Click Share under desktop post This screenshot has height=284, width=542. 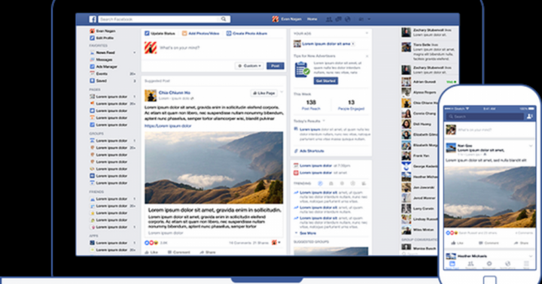pos(208,252)
